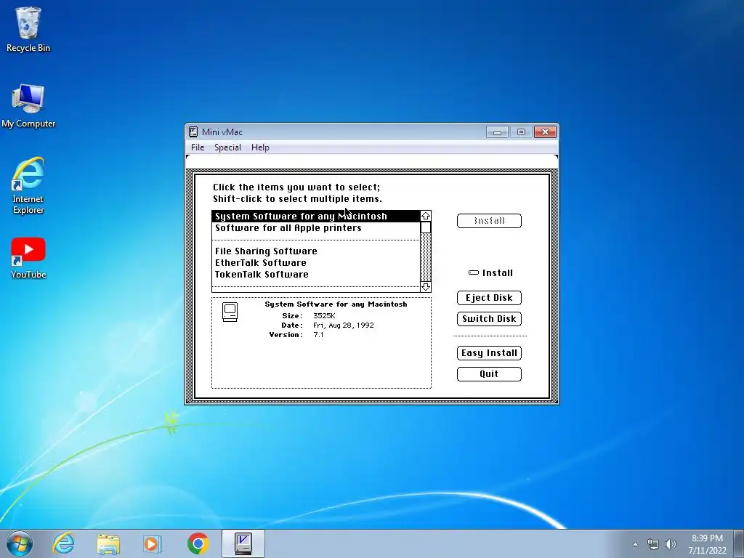Screen dimensions: 744x558
Task: Select File Sharing Software in the list
Action: (x=315, y=251)
